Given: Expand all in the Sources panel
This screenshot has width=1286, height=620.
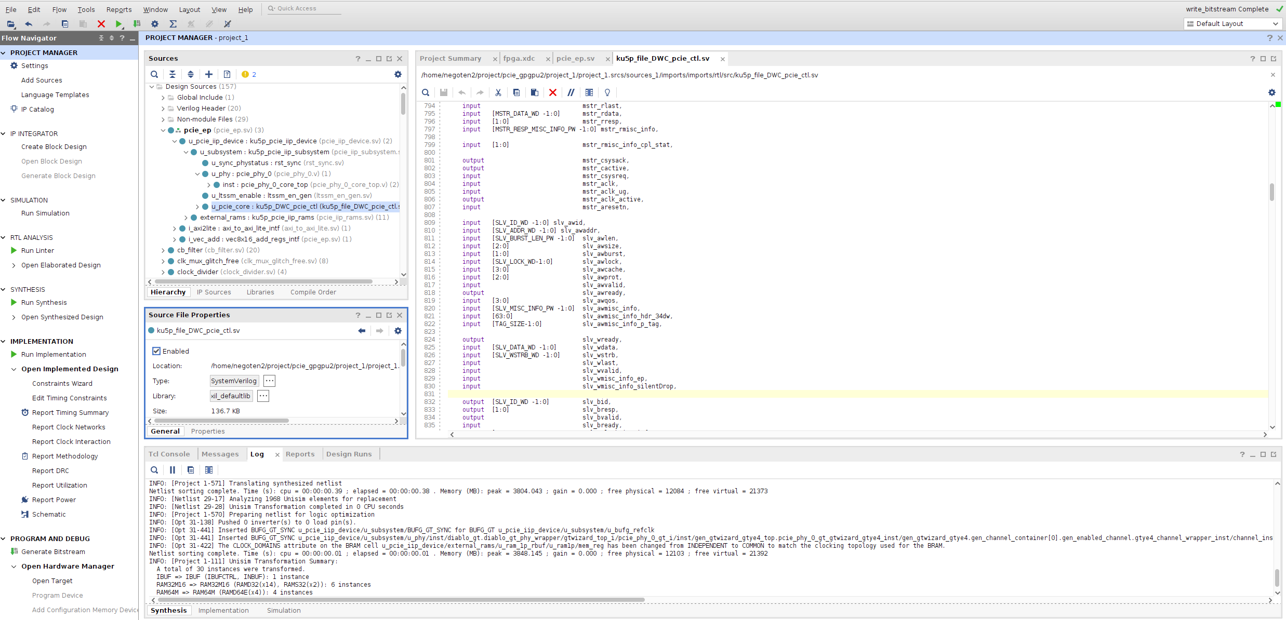Looking at the screenshot, I should (x=191, y=74).
